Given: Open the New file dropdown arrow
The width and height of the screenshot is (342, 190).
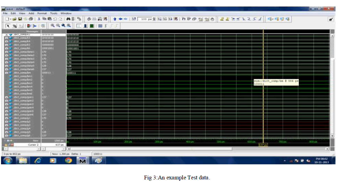Looking at the screenshot, I should (11, 19).
